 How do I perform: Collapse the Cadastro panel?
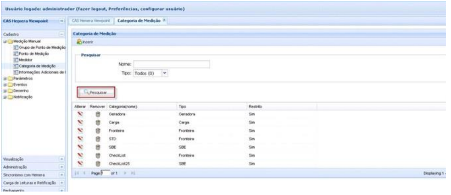tap(63, 33)
